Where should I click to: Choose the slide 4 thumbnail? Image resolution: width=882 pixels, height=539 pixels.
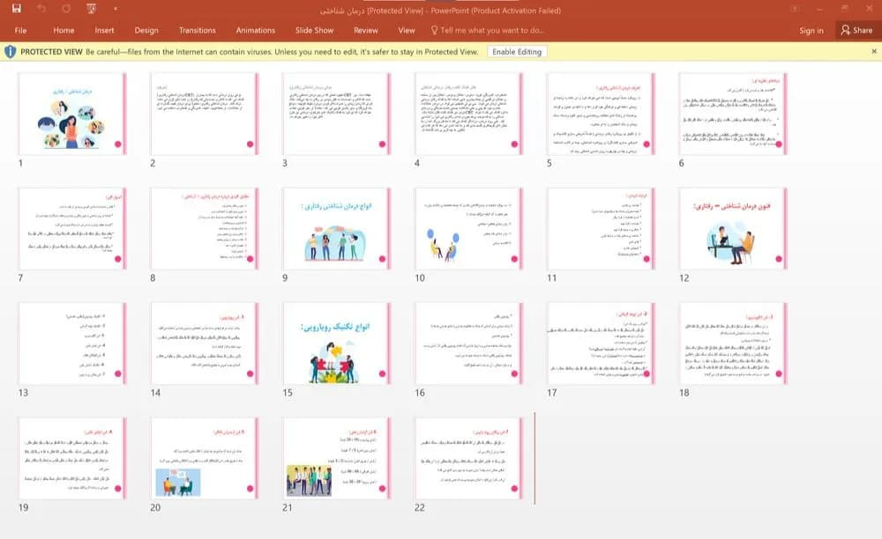[x=468, y=114]
